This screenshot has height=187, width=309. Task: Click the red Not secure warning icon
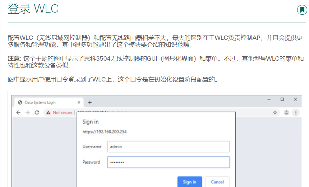pos(48,112)
